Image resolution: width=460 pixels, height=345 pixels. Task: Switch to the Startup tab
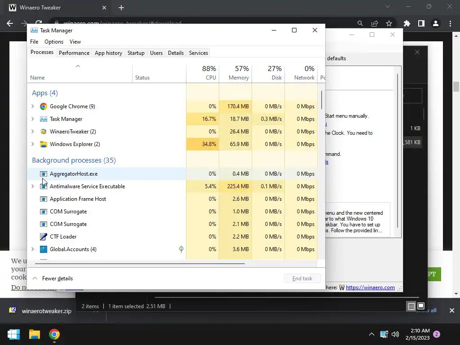pyautogui.click(x=136, y=53)
